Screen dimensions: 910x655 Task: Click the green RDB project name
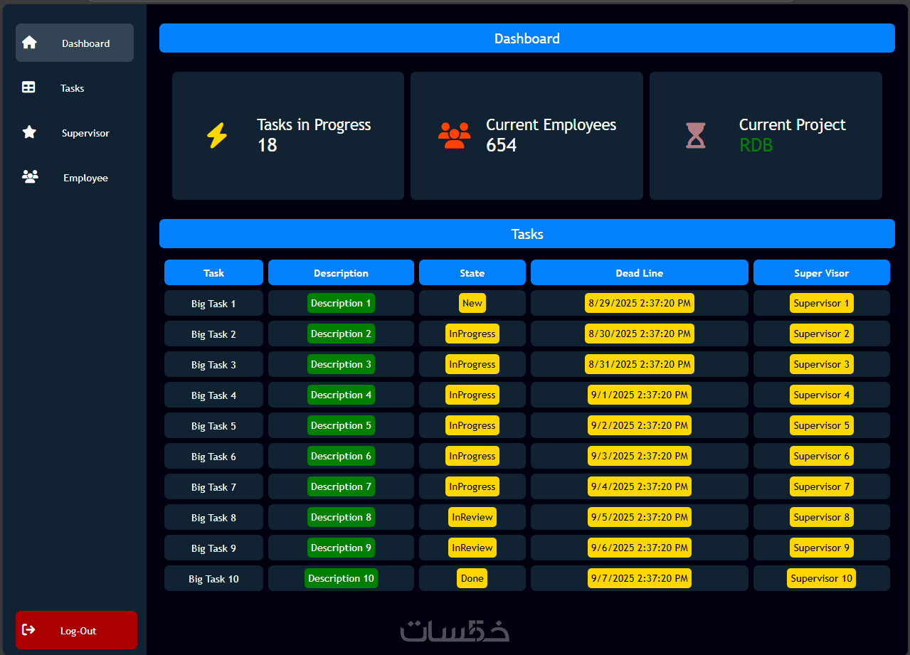tap(756, 145)
